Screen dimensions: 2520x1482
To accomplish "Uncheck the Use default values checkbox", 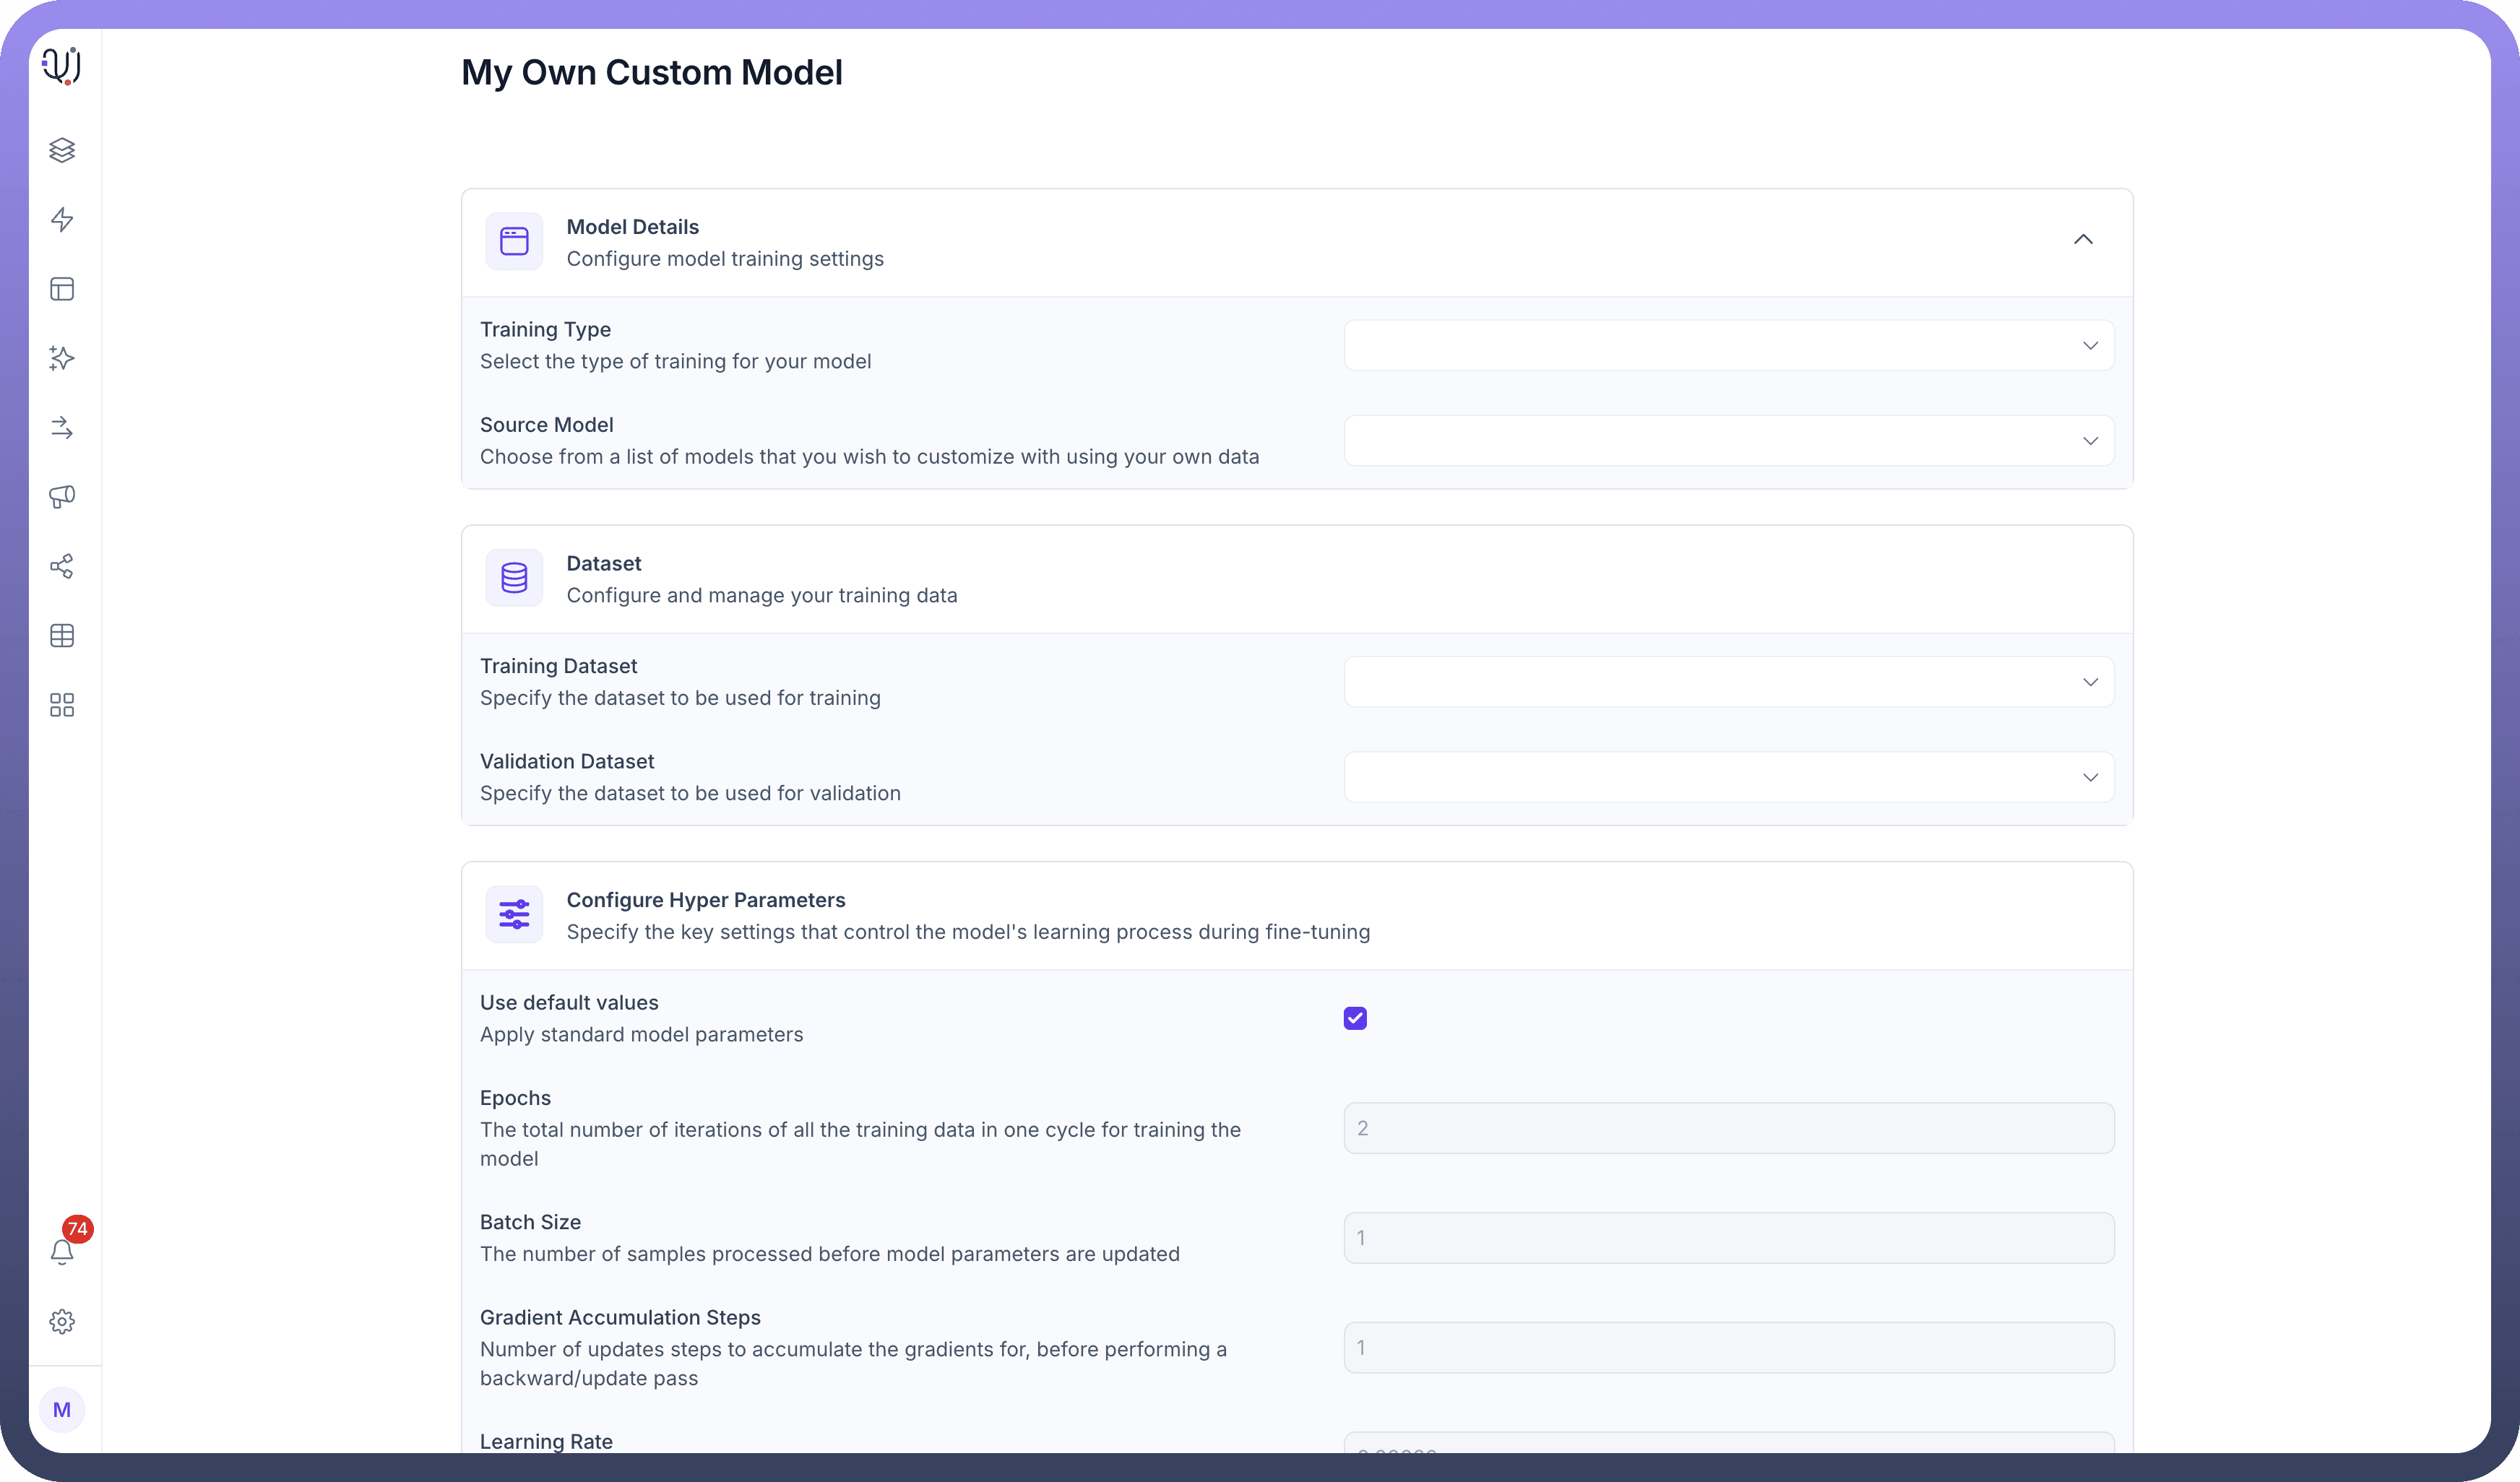I will tap(1355, 1018).
